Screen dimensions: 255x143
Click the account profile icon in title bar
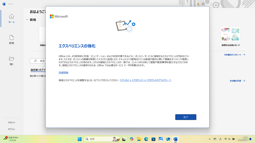pos(203,4)
